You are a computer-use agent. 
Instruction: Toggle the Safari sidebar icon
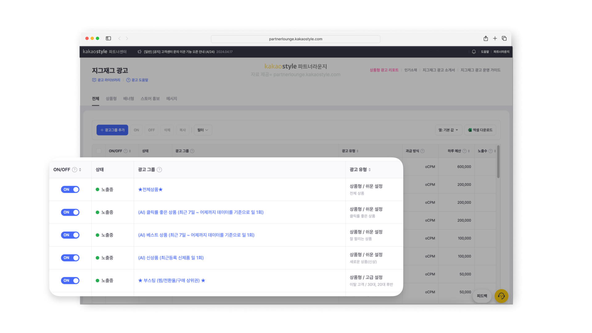point(108,39)
